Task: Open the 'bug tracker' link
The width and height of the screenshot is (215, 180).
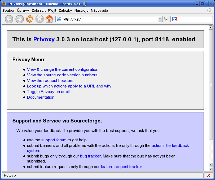Action: pos(90,156)
